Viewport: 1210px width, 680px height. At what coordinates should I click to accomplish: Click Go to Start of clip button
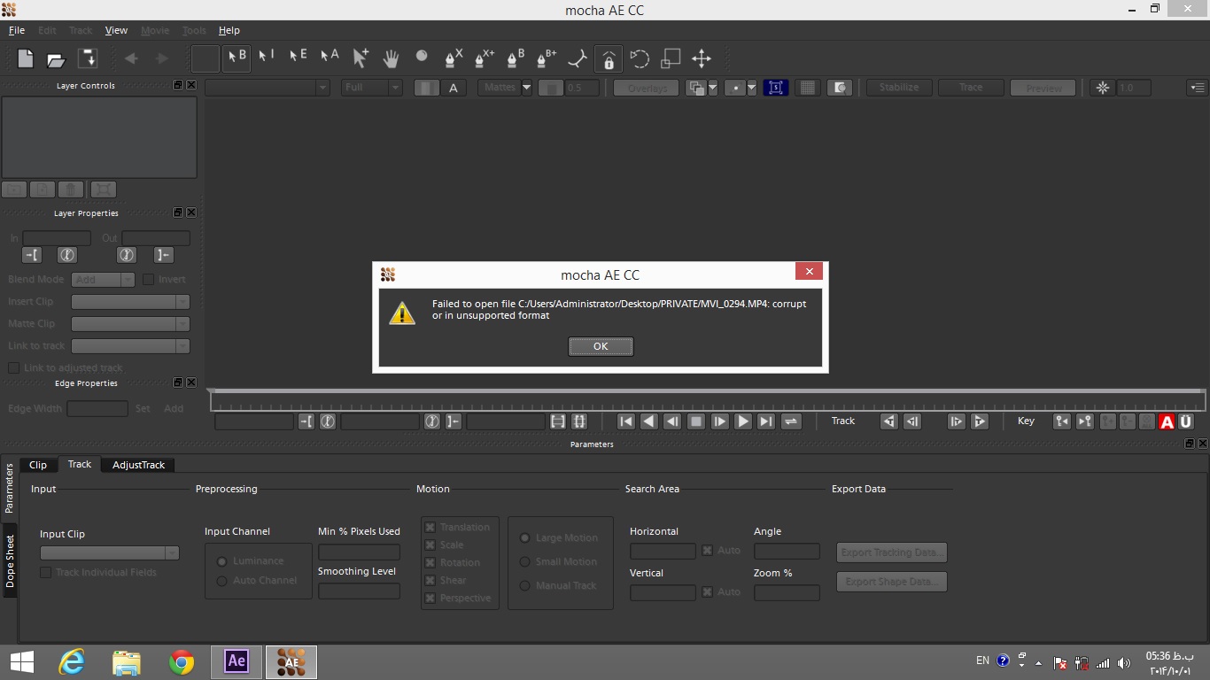coord(625,421)
